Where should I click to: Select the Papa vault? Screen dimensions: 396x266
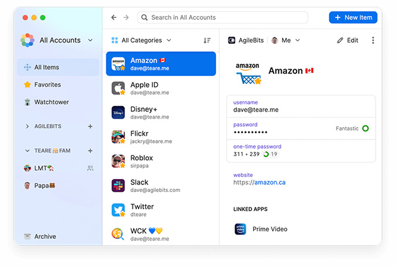coord(58,185)
